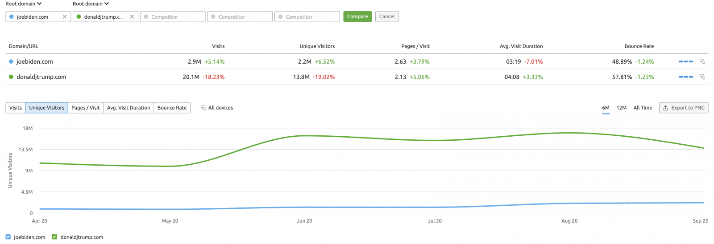Click blue color dot in joebiden.com input
This screenshot has height=244, width=714.
12,17
